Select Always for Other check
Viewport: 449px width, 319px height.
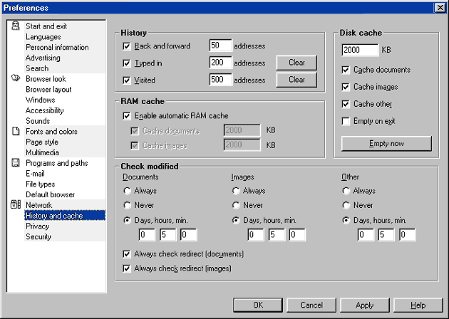click(x=346, y=191)
